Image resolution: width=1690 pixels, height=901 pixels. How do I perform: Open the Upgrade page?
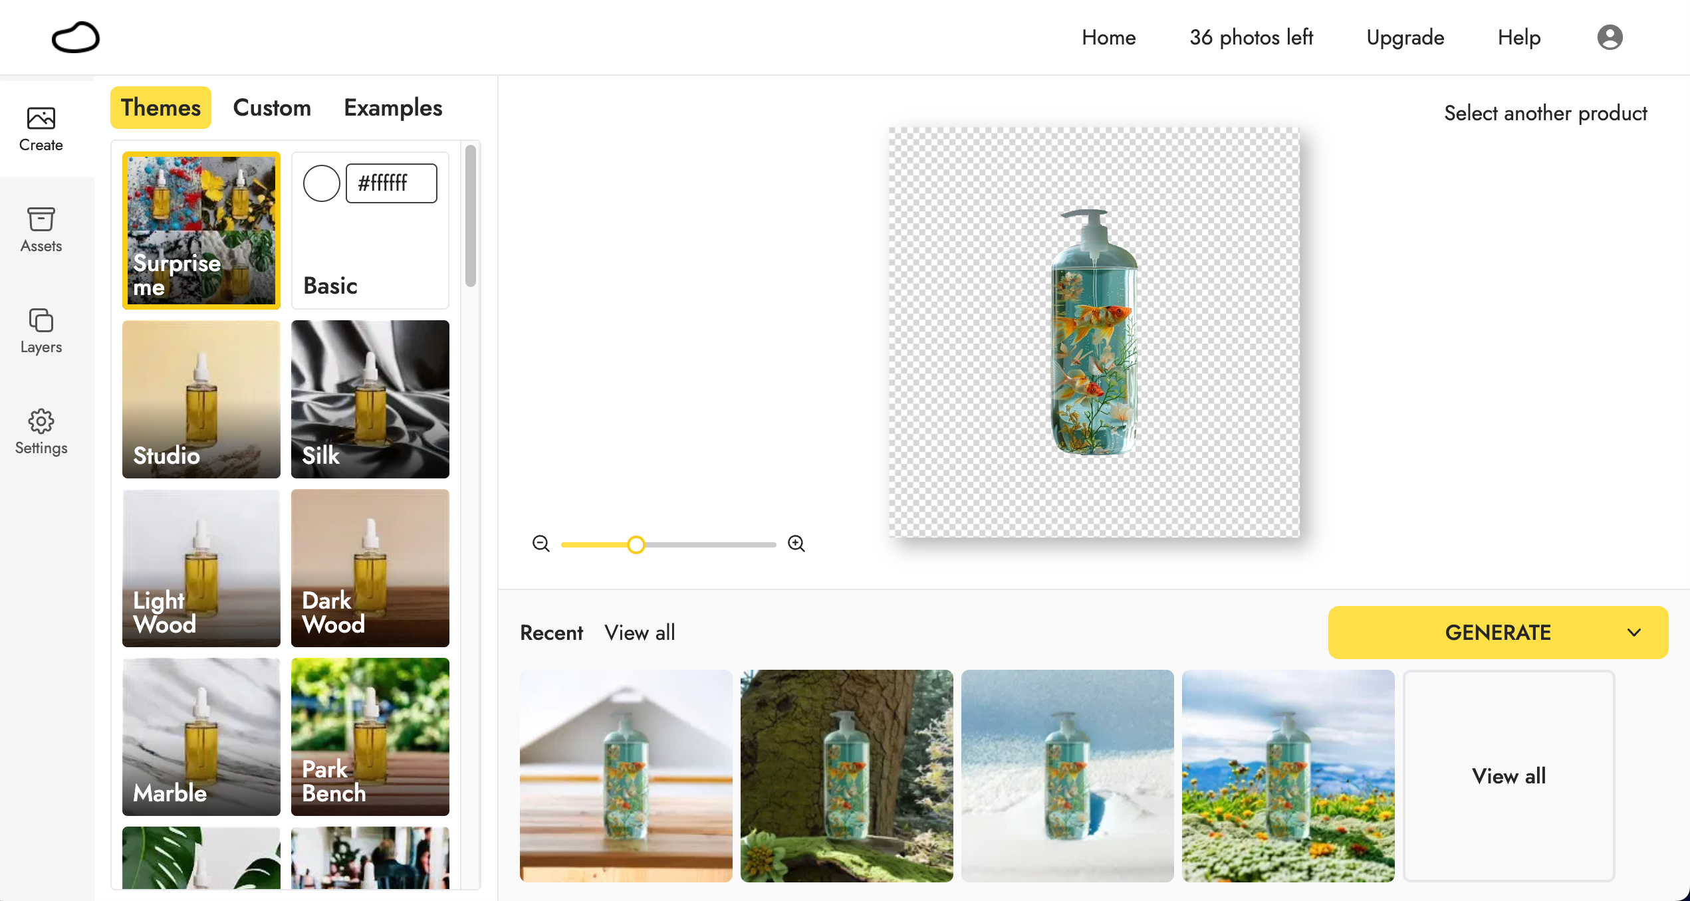[x=1405, y=37]
